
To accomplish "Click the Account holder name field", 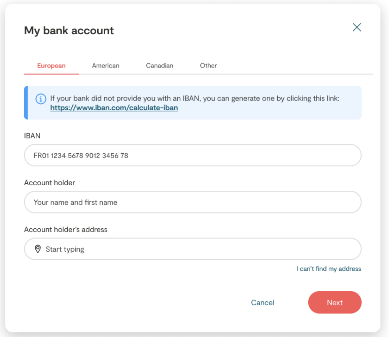I will pyautogui.click(x=192, y=202).
